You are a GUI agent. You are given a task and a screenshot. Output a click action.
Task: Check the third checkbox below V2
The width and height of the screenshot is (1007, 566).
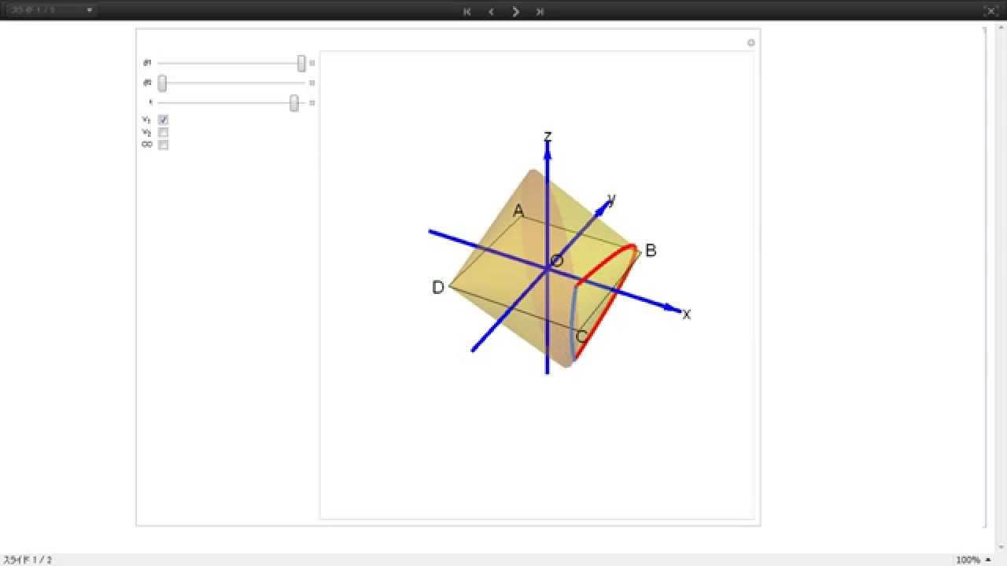[x=164, y=145]
